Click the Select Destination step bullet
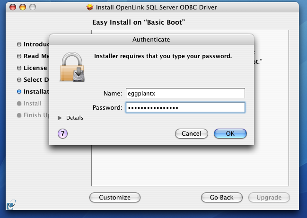 19,80
